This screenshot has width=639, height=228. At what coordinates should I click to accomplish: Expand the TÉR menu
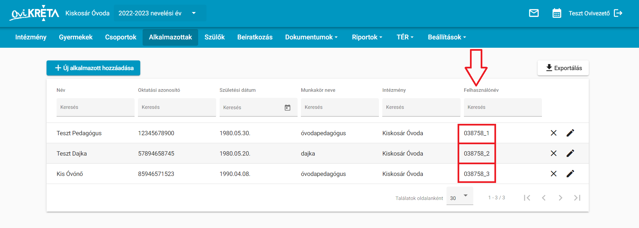(405, 37)
